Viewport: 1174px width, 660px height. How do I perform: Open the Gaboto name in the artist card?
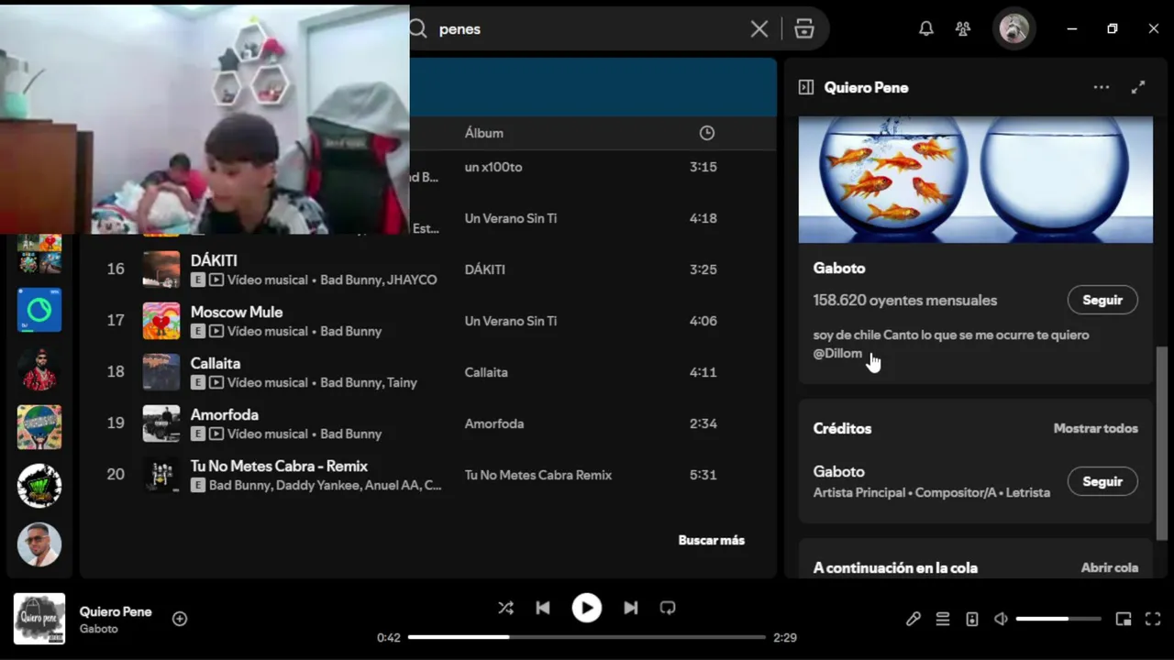coord(839,268)
